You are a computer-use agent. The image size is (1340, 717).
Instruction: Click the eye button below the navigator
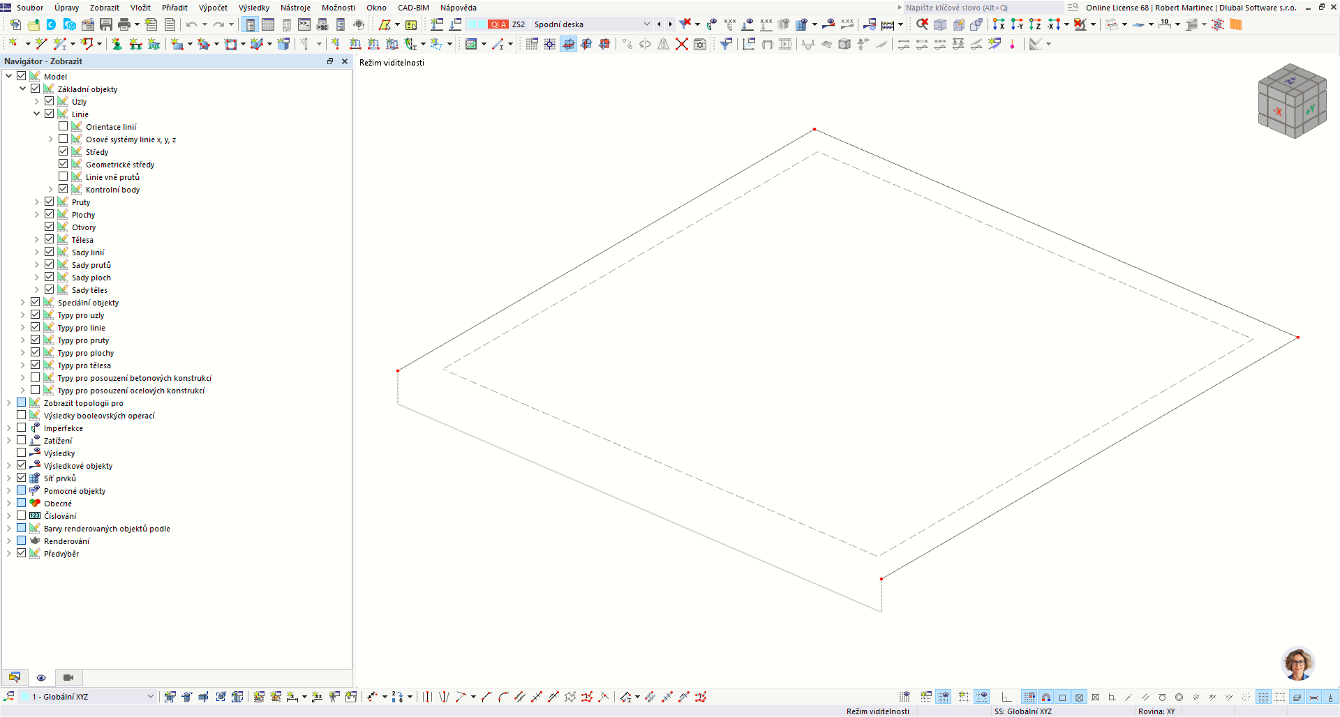click(x=41, y=677)
